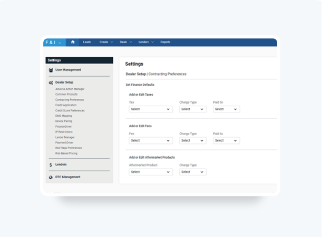Open Paid to dropdown under Taxes

click(x=226, y=109)
